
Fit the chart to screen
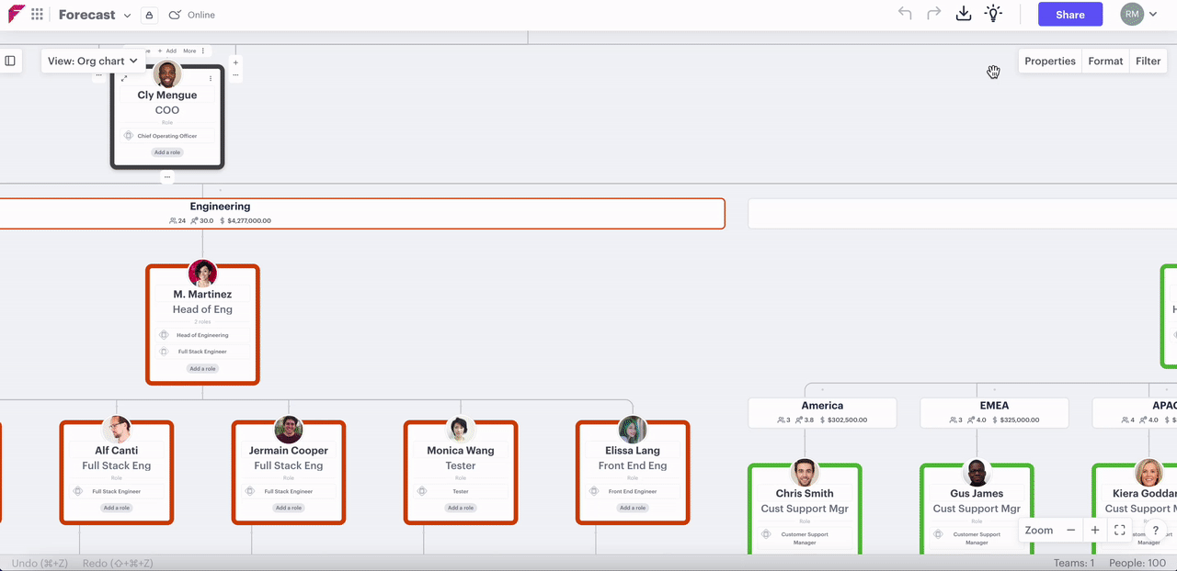[x=1120, y=531]
